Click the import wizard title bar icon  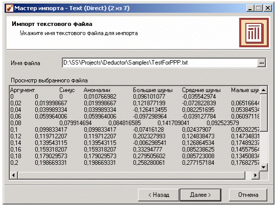point(10,8)
